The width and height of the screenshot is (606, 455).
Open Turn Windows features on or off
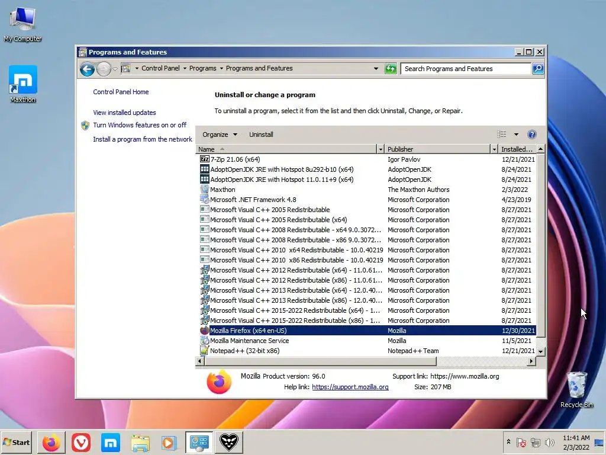pyautogui.click(x=140, y=125)
